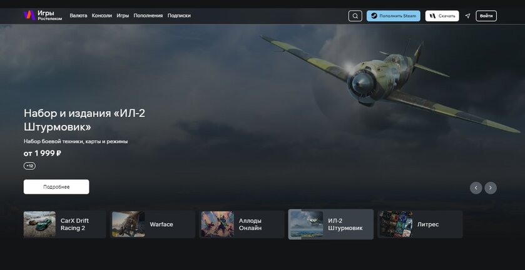Click the Войти login button
Screen dimensions: 525x270
point(486,16)
